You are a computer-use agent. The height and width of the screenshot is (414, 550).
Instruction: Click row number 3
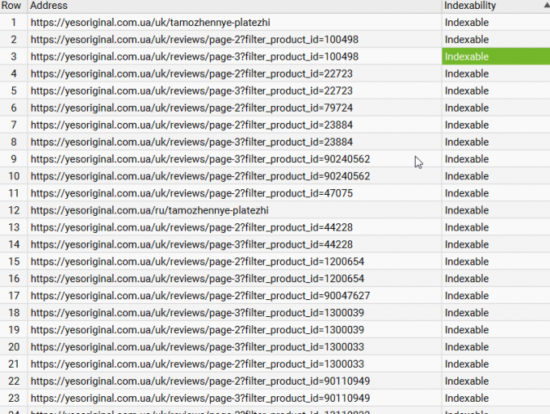(x=14, y=57)
